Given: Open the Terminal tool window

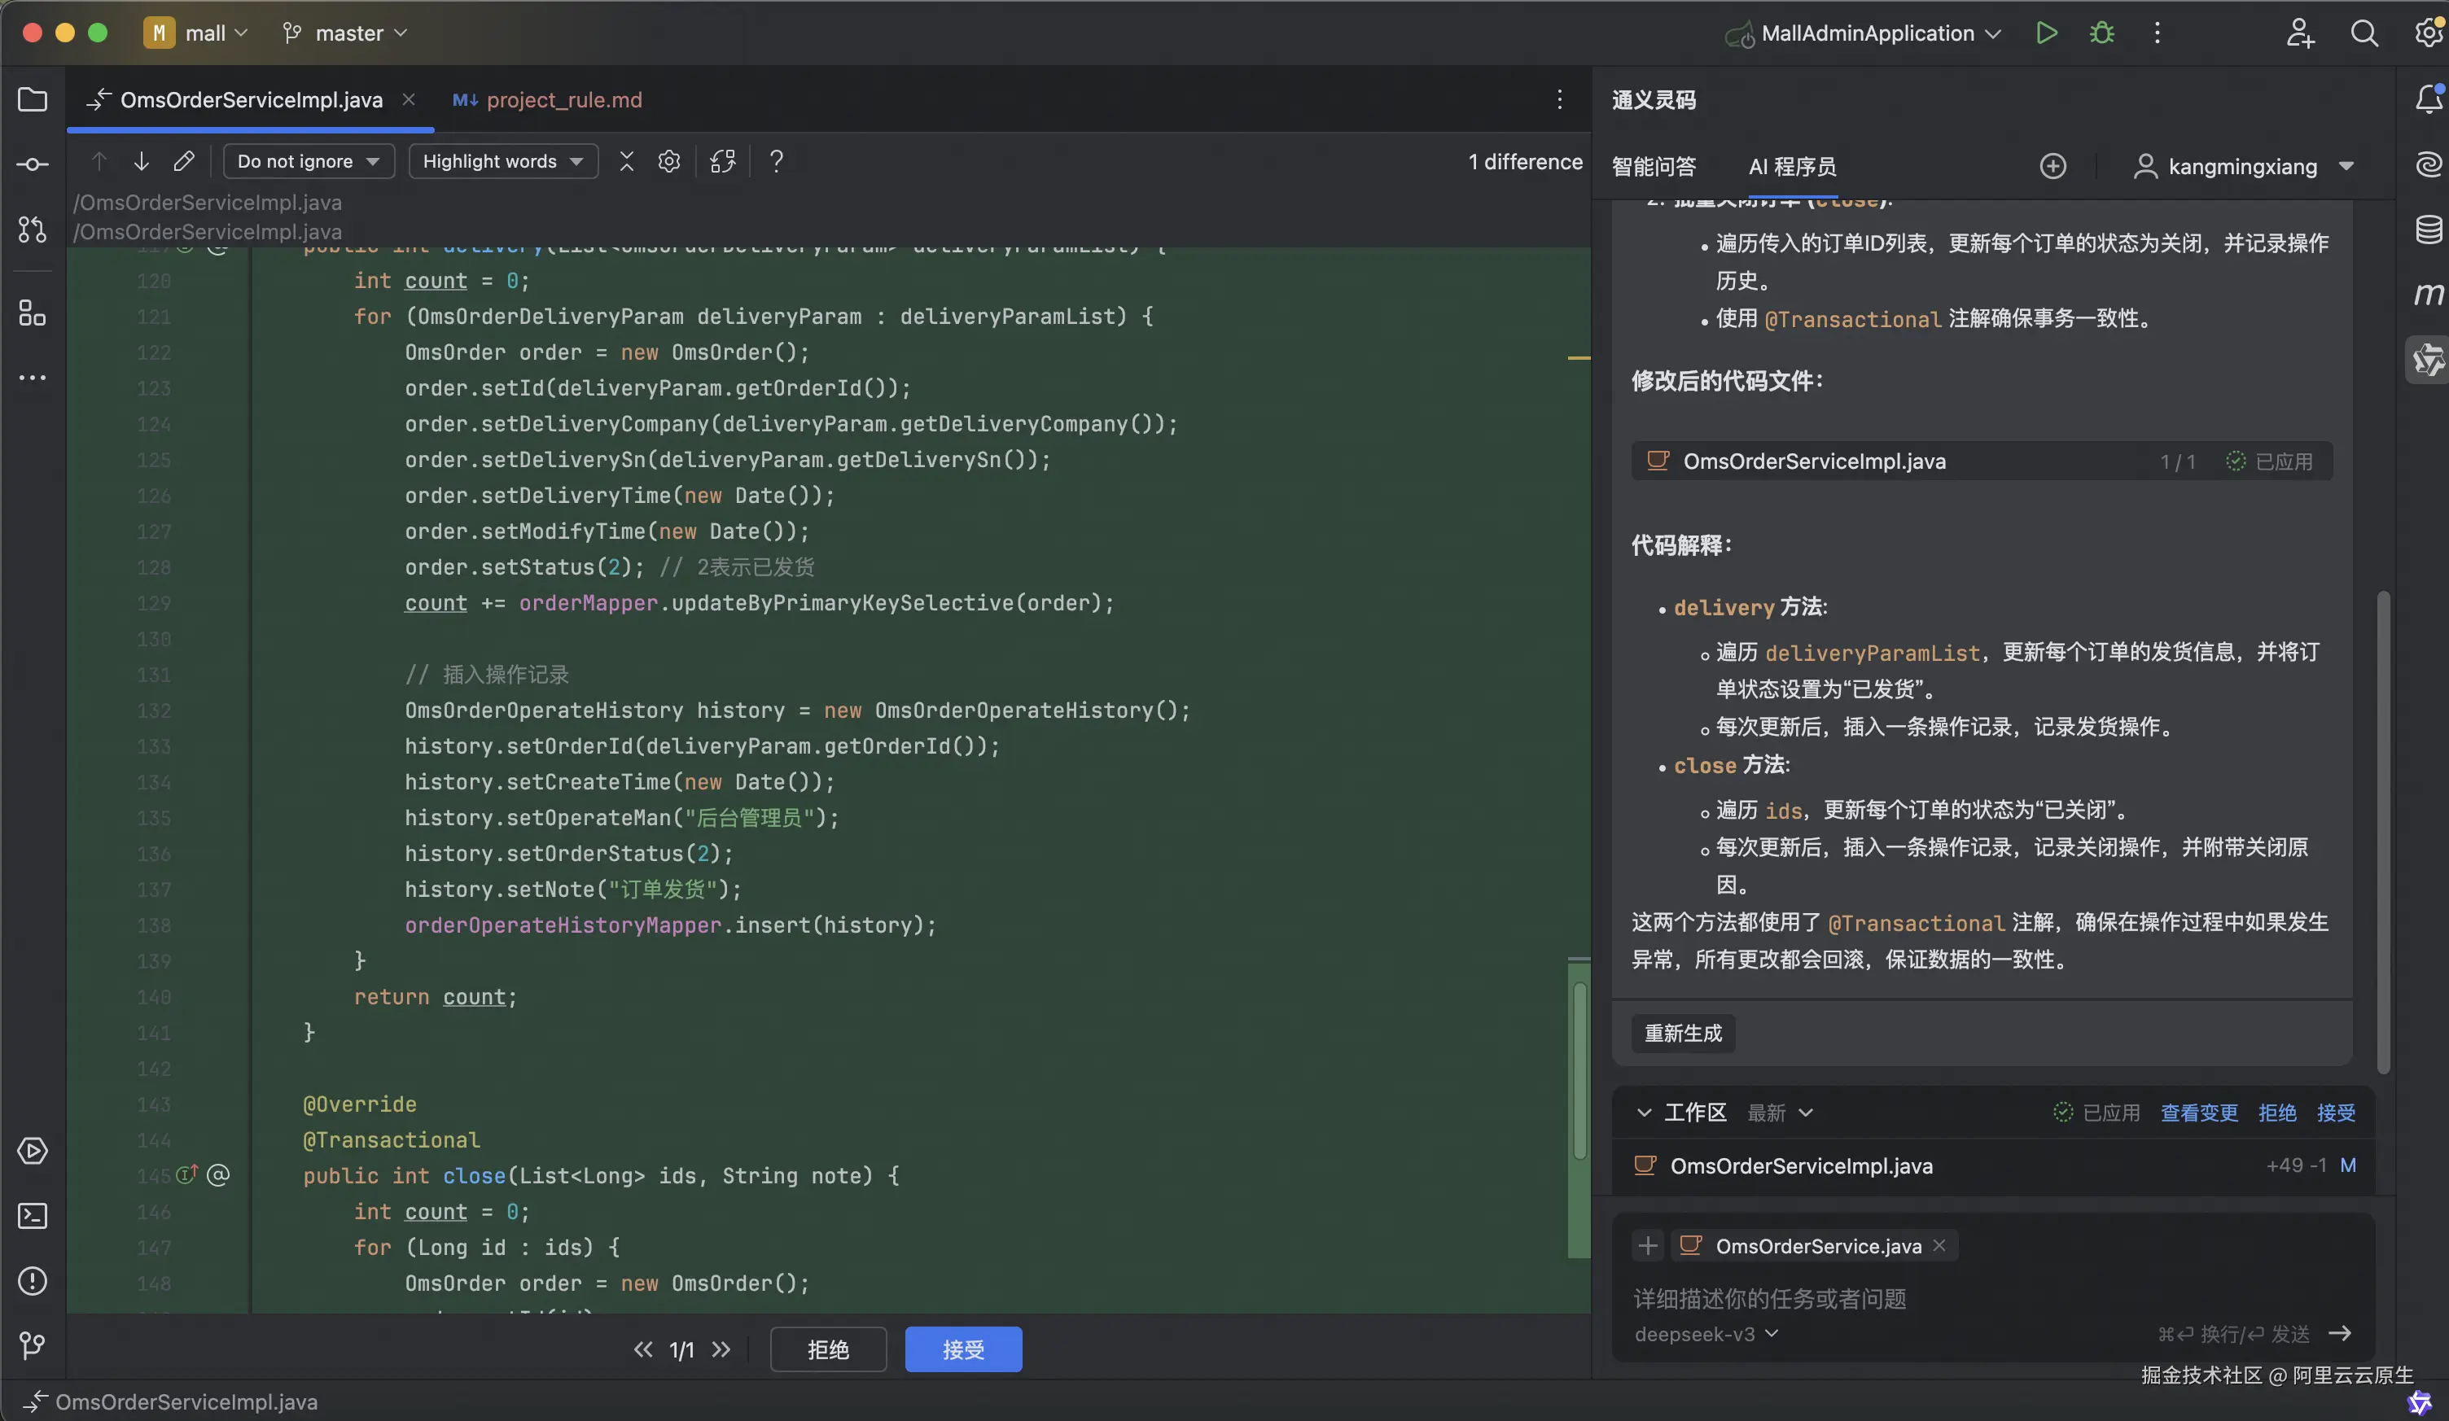Looking at the screenshot, I should click(32, 1215).
